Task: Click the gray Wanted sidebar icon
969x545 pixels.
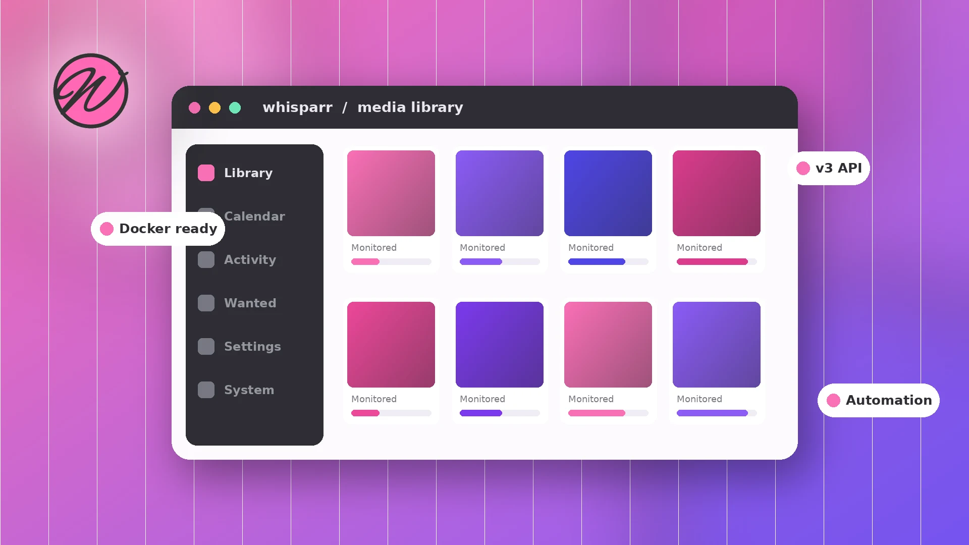Action: tap(206, 303)
